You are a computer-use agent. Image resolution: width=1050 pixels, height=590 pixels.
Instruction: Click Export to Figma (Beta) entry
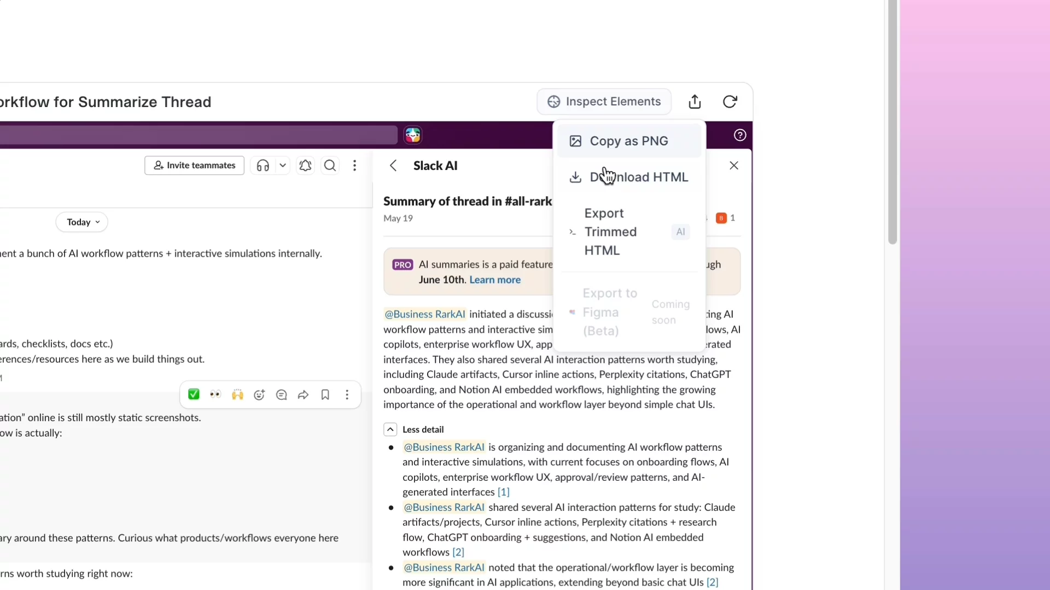pyautogui.click(x=629, y=312)
